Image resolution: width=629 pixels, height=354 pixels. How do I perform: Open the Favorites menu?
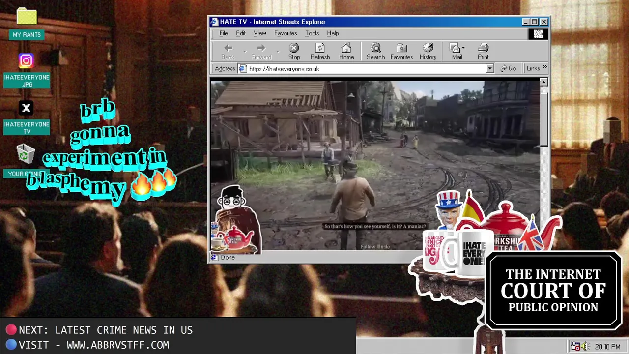tap(286, 33)
